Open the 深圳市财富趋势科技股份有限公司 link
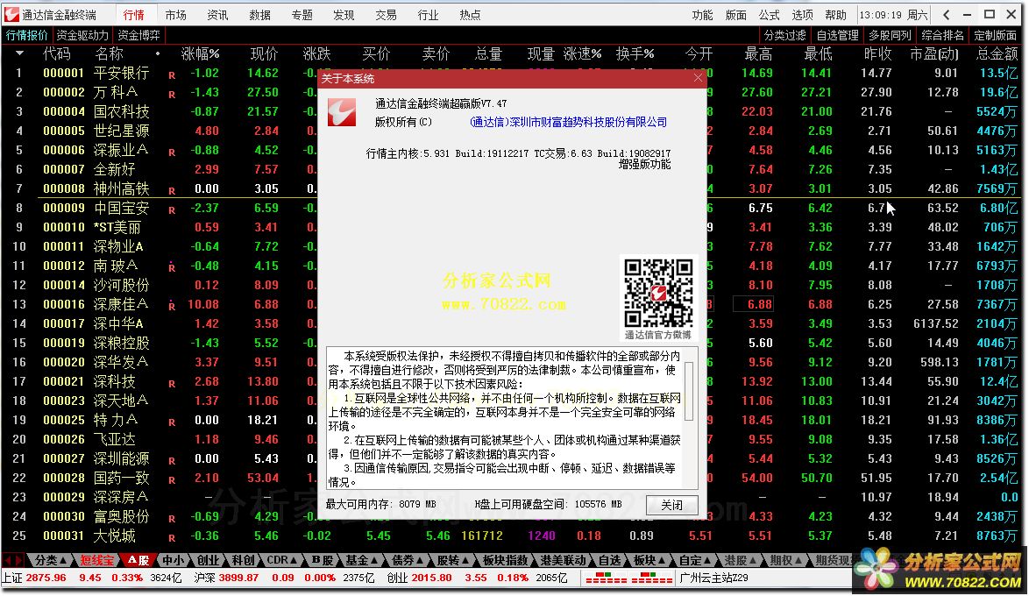This screenshot has height=596, width=1029. (568, 122)
